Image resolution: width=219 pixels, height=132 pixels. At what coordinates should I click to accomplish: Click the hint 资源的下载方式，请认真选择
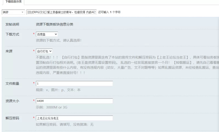coord(59,40)
